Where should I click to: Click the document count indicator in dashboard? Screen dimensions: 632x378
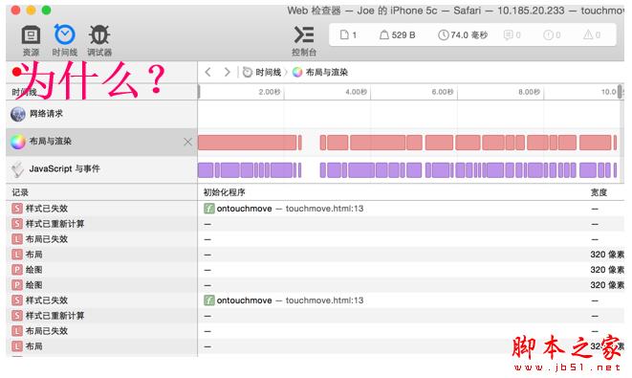click(x=348, y=35)
